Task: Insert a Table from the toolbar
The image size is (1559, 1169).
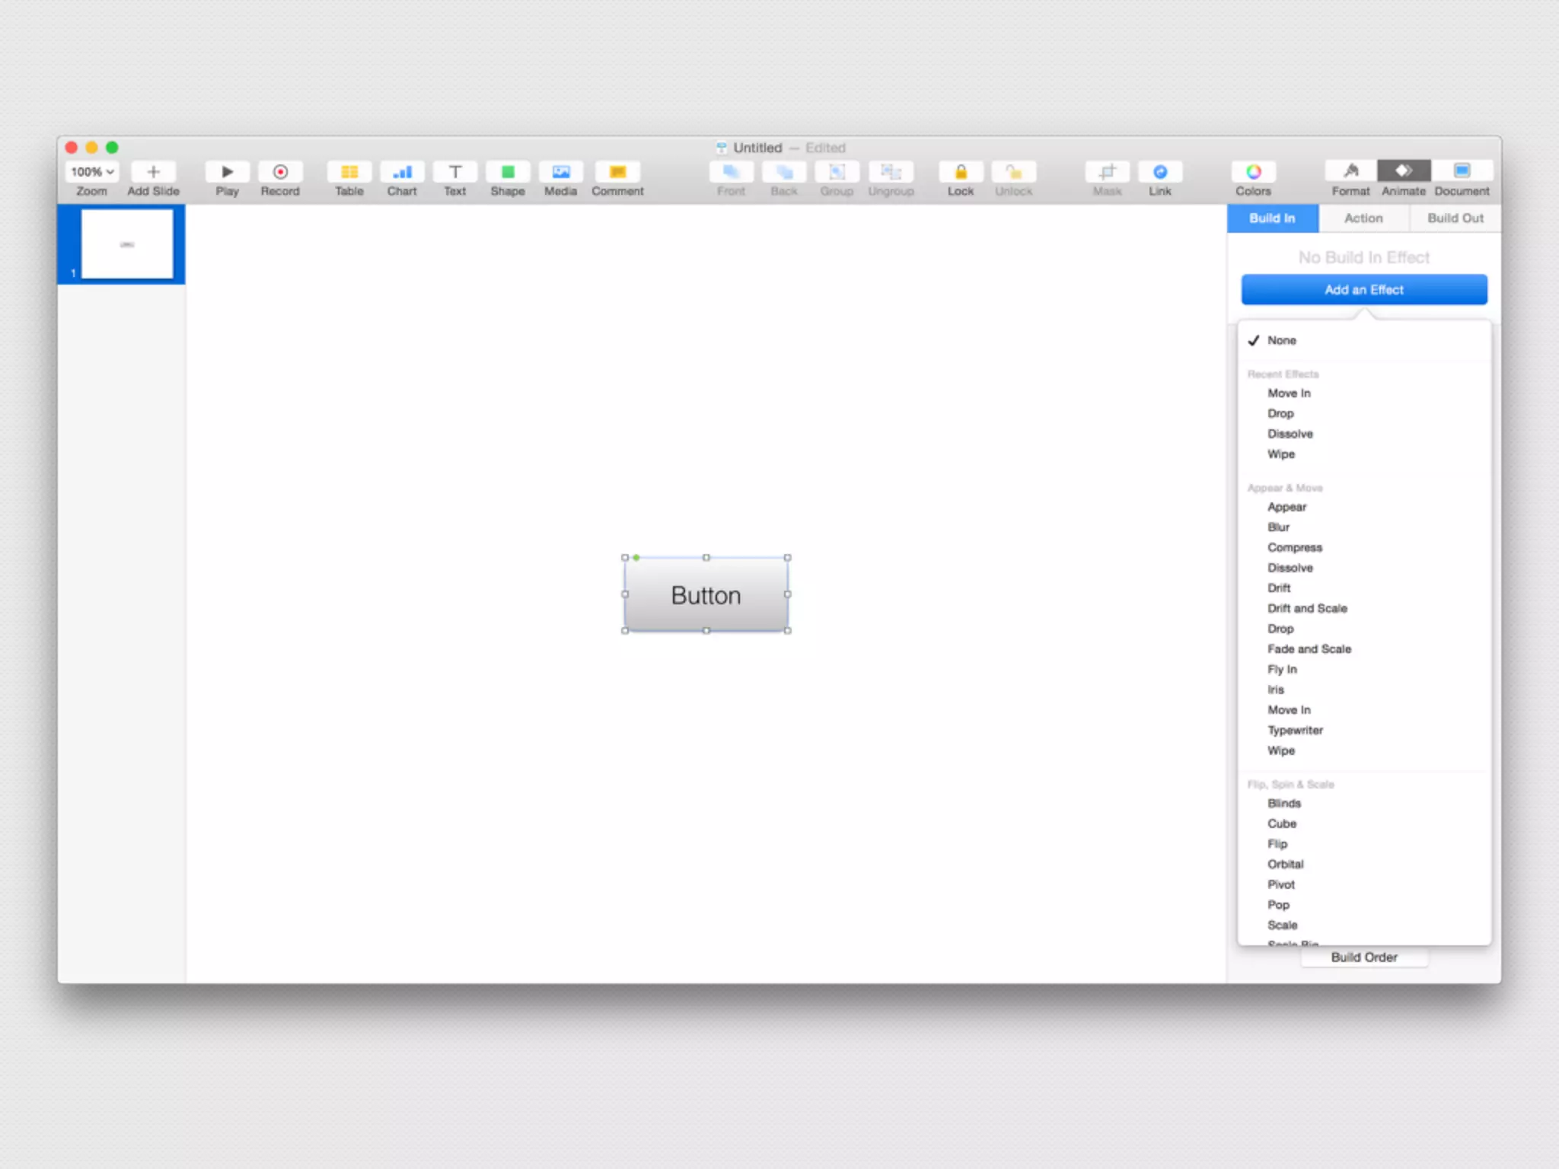Action: click(x=349, y=172)
